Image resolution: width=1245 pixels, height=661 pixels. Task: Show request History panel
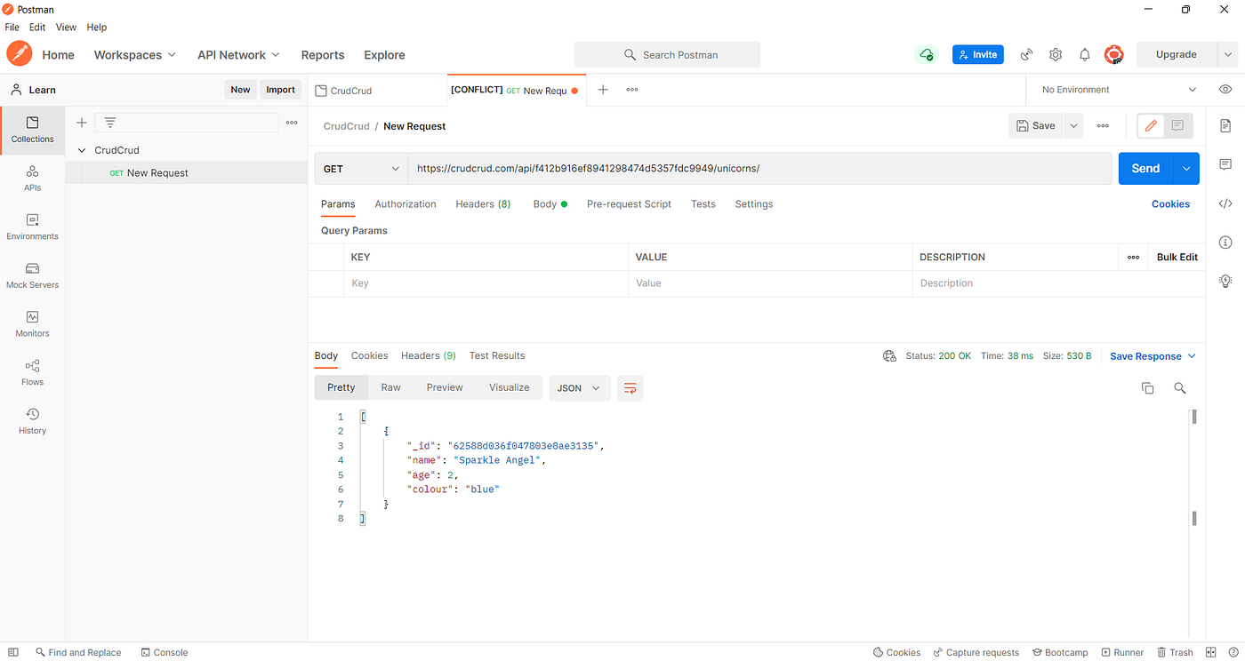pos(32,421)
